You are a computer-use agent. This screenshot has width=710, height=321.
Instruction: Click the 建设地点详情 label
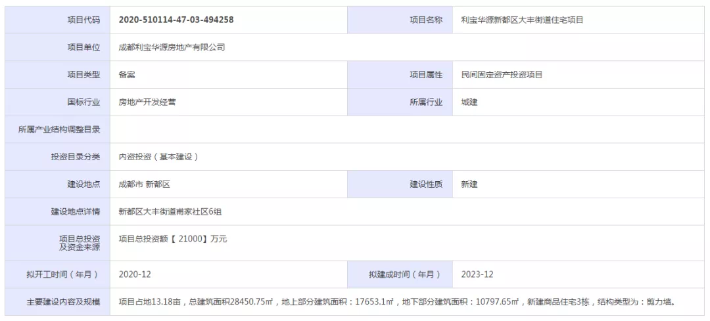76,212
